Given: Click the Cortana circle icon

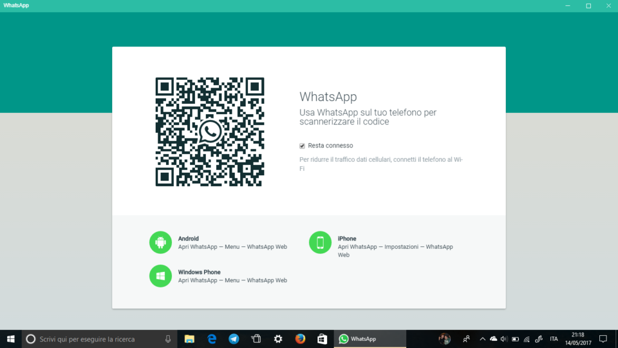Looking at the screenshot, I should pyautogui.click(x=31, y=339).
